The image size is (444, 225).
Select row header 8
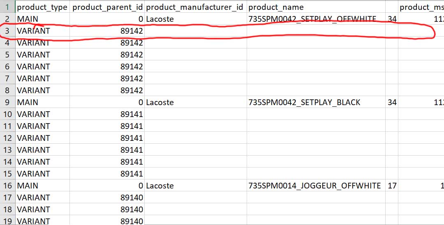tap(7, 90)
